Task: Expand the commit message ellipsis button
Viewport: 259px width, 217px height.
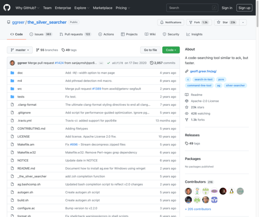Action: 101,63
